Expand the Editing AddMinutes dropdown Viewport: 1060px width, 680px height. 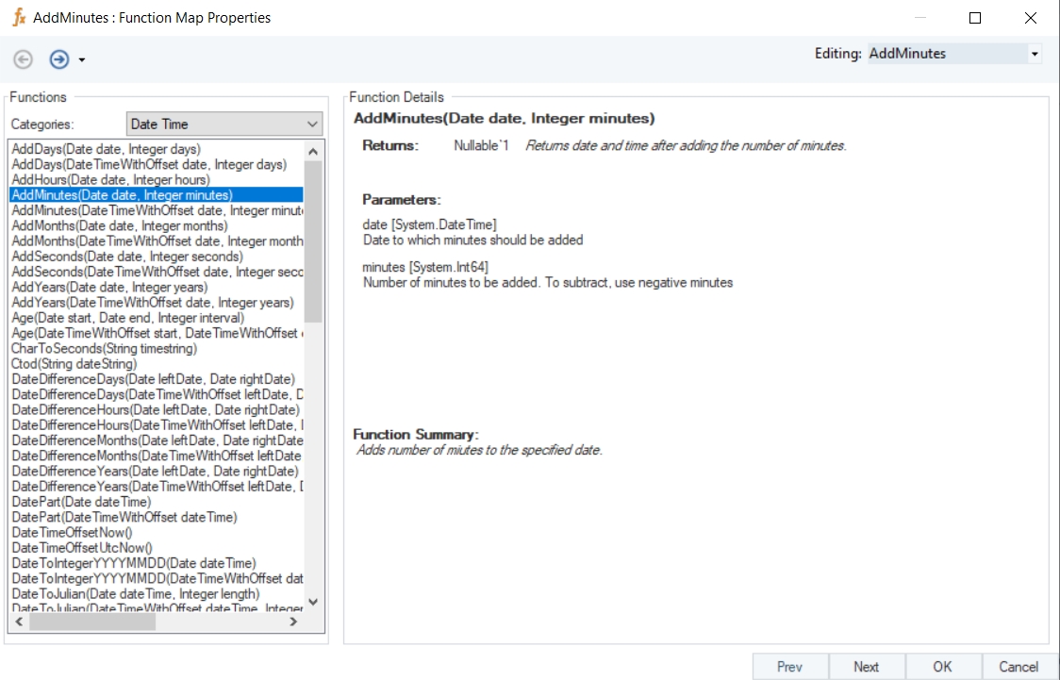click(x=1035, y=54)
